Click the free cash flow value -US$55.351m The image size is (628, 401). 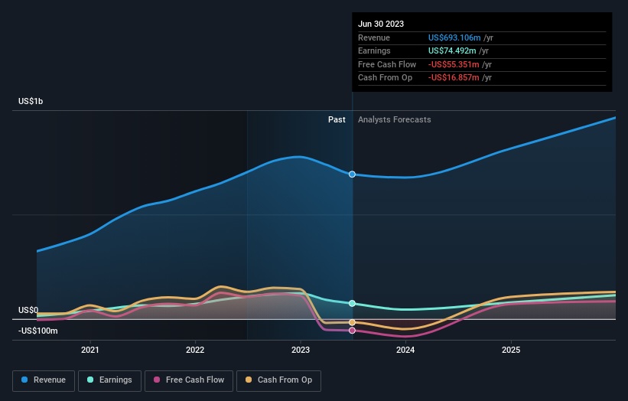[454, 64]
